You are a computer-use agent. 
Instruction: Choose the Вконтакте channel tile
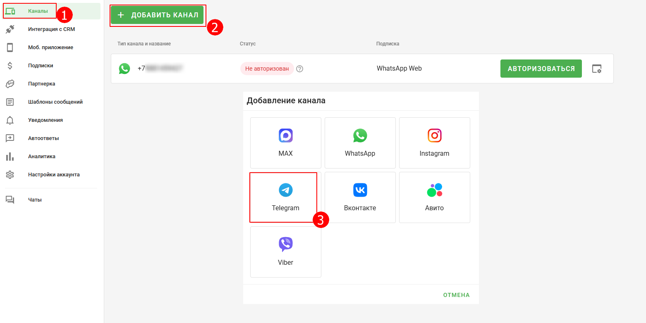pyautogui.click(x=360, y=197)
